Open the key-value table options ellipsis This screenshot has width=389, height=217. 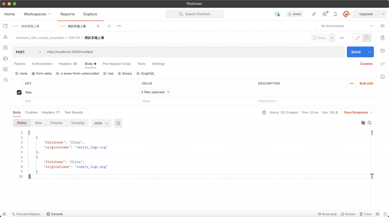[x=351, y=84]
